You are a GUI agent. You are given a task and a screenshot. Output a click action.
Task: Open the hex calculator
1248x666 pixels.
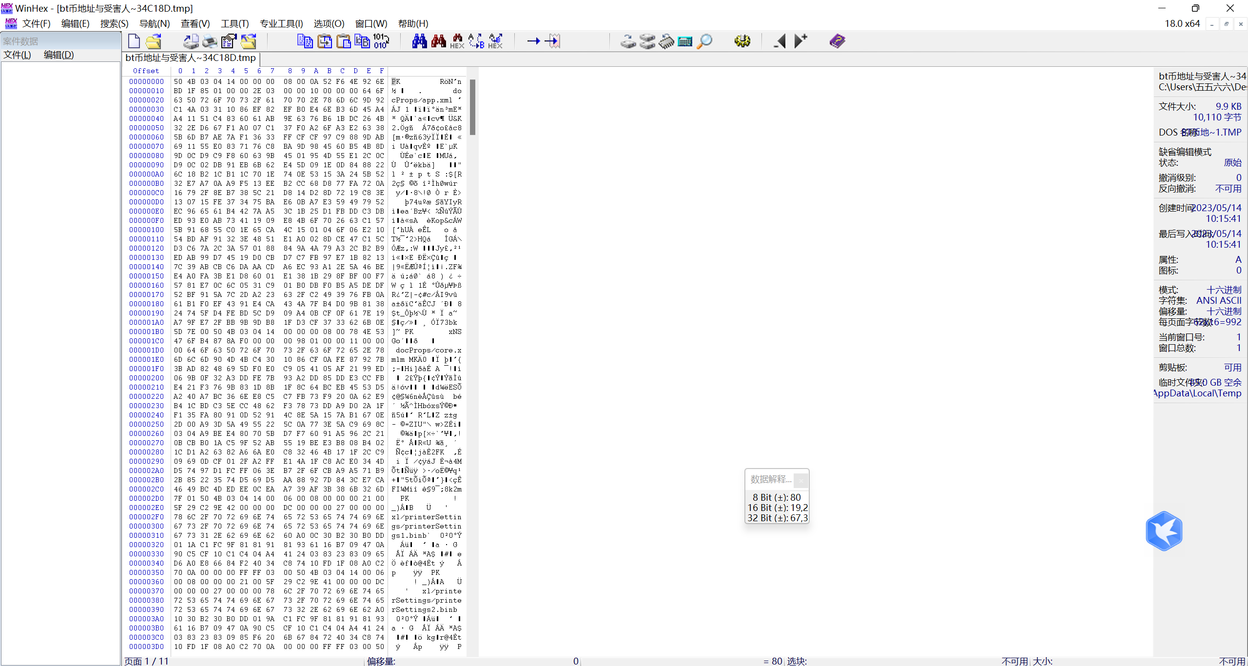pos(685,41)
